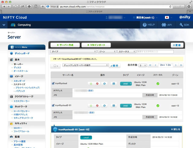
Task: Reload the page with the address bar icon
Action: click(x=170, y=7)
